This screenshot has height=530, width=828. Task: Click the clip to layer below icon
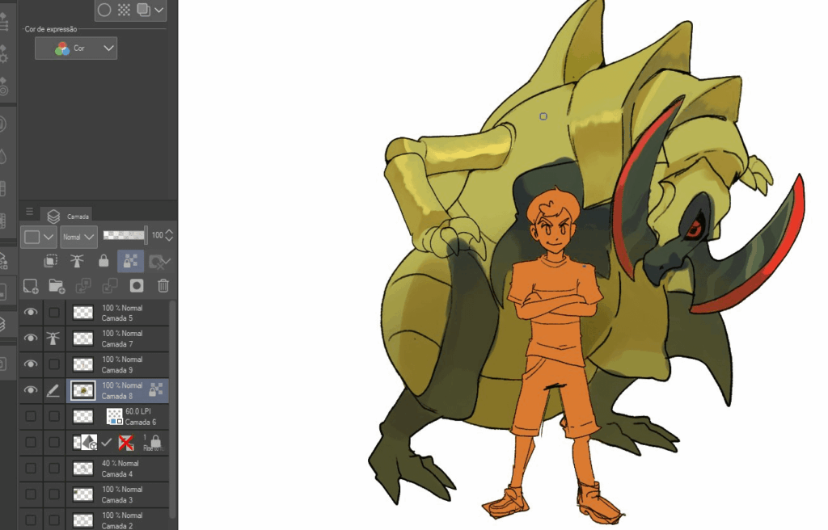pos(51,261)
